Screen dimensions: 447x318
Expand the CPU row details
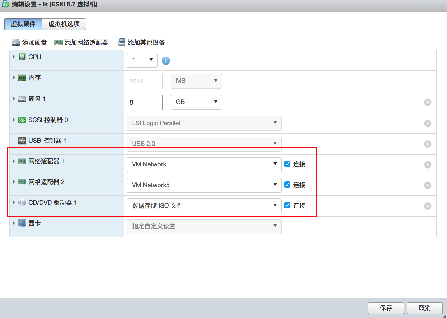coord(14,57)
